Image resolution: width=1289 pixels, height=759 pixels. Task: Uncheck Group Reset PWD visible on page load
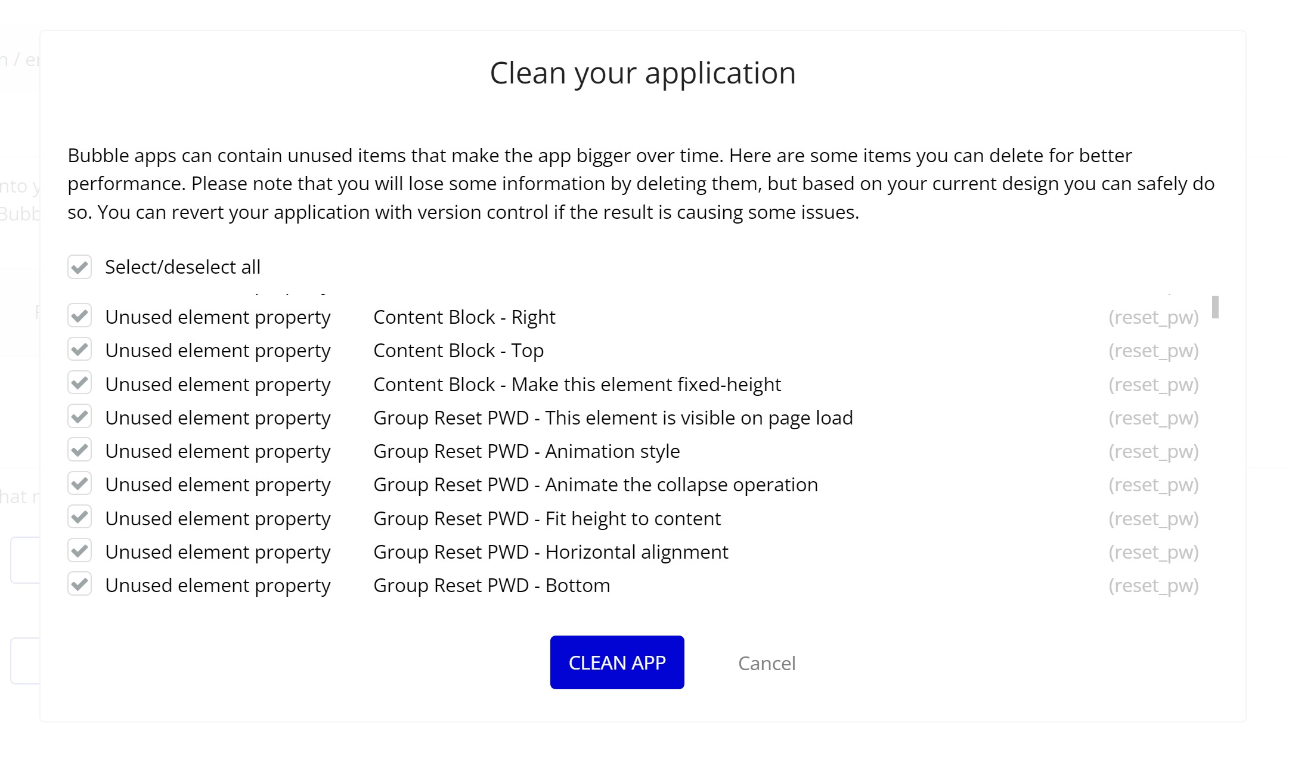[x=79, y=417]
